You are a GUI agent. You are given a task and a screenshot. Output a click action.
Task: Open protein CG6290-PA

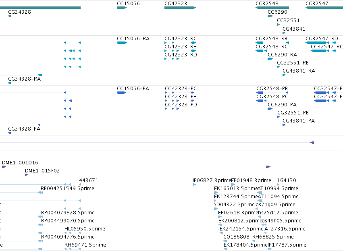pyautogui.click(x=282, y=105)
